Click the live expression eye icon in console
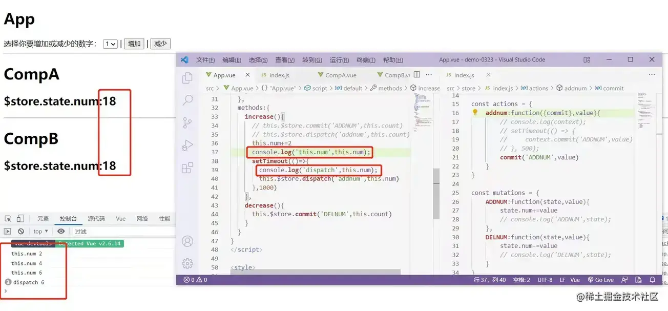Image resolution: width=668 pixels, height=311 pixels. click(x=61, y=232)
